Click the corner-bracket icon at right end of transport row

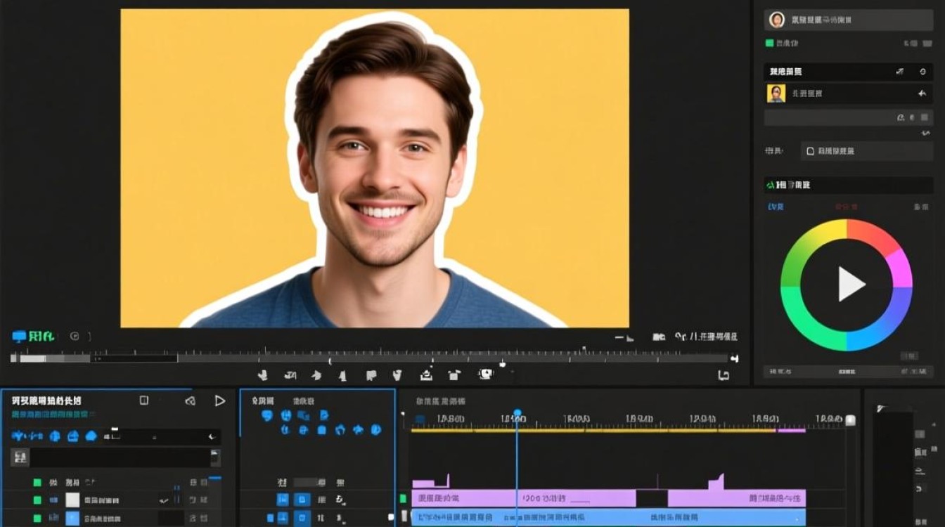[x=724, y=375]
